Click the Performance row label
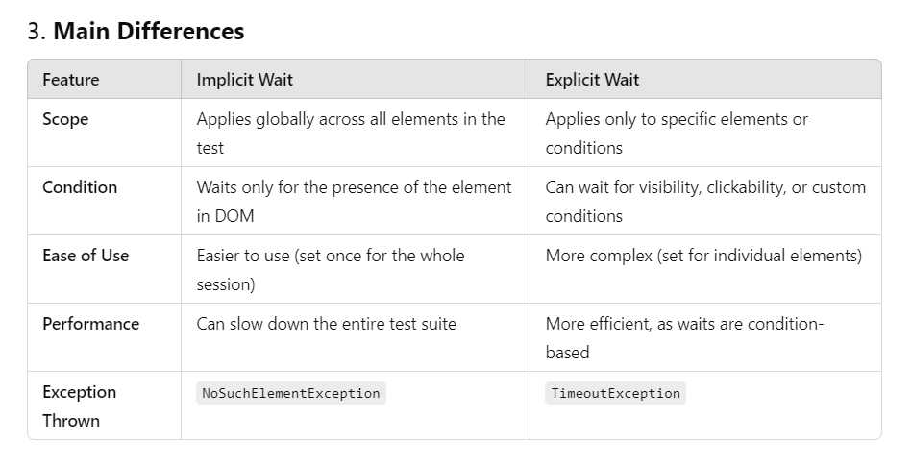This screenshot has width=912, height=467. pyautogui.click(x=90, y=324)
